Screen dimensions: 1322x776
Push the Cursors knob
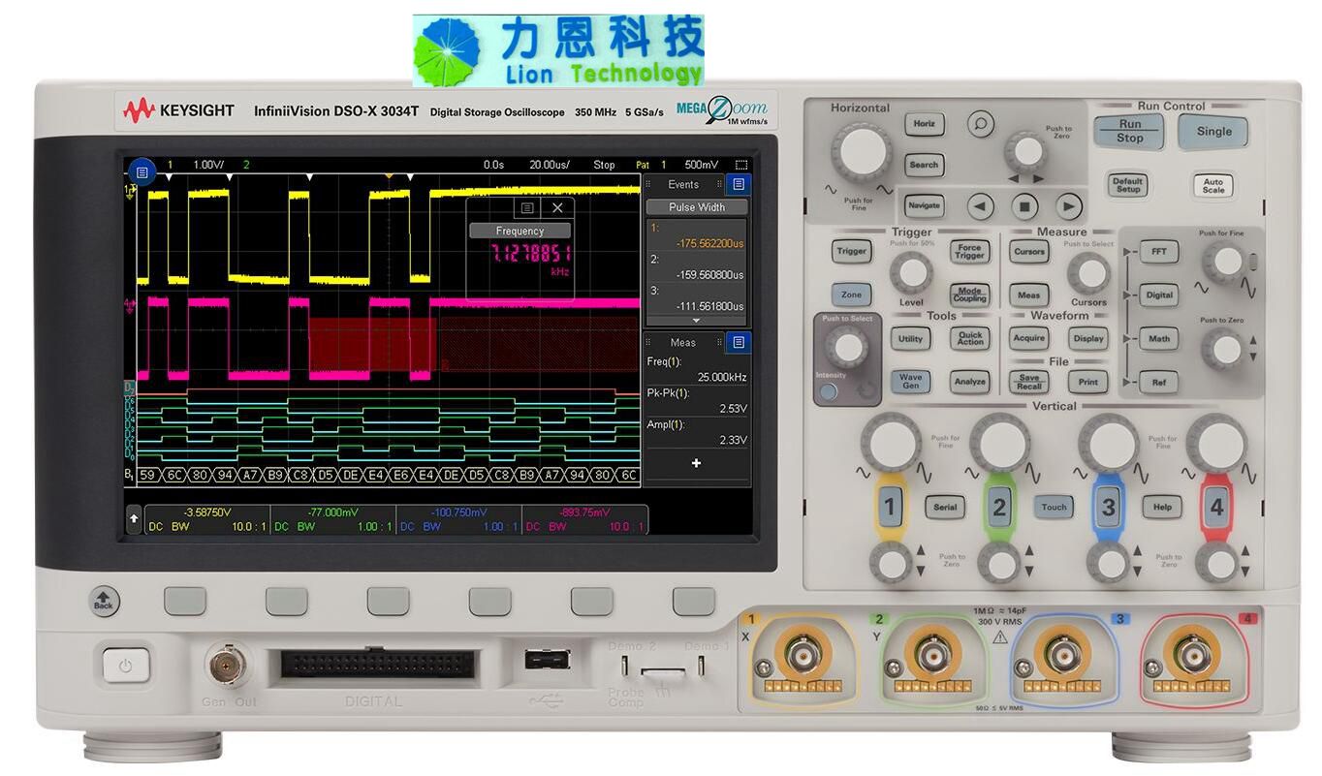tap(1088, 274)
